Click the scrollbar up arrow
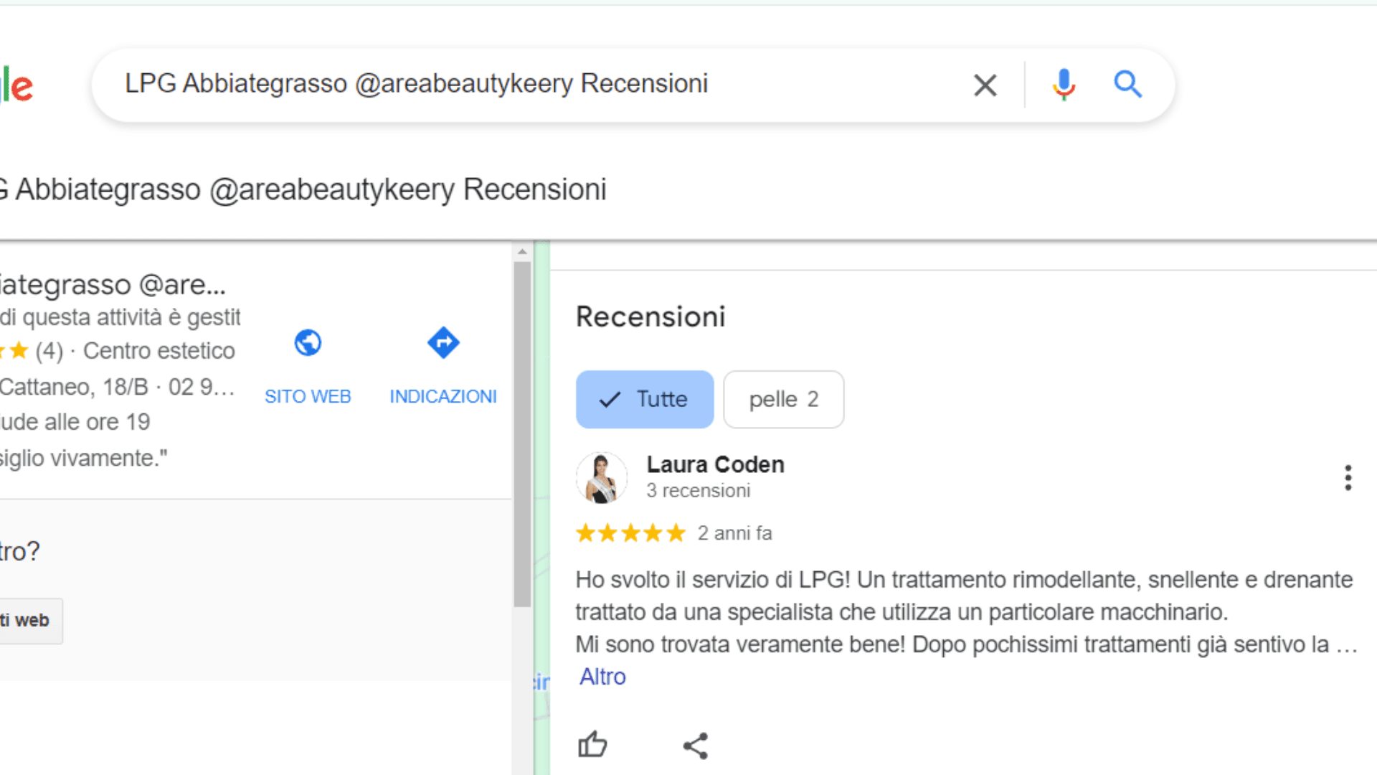 [x=522, y=252]
